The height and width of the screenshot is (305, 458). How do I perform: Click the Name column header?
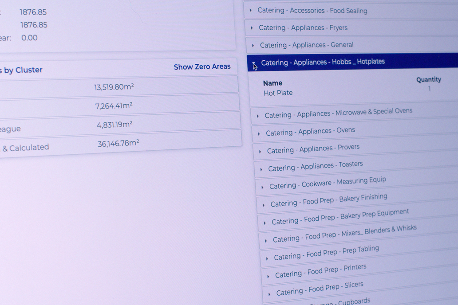pos(272,83)
